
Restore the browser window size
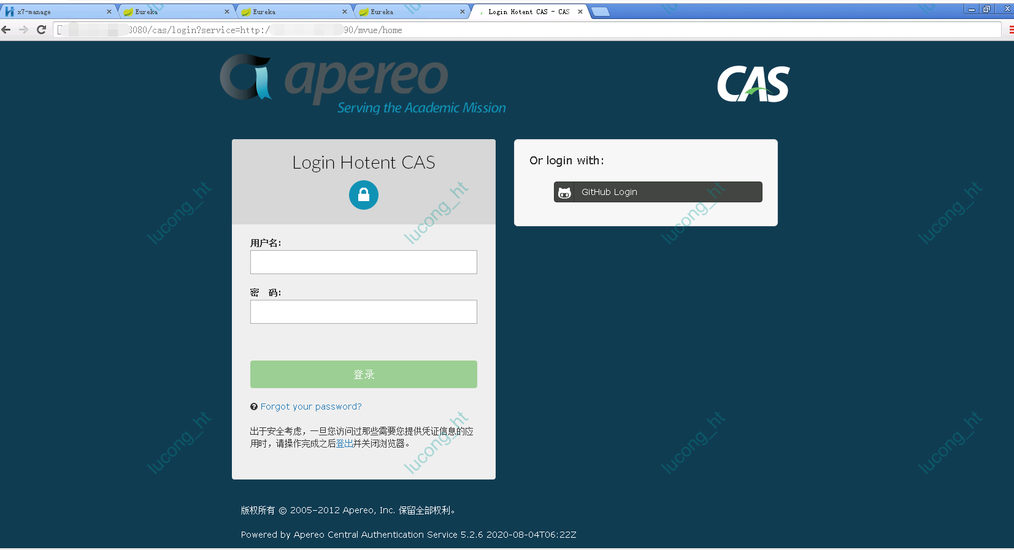(987, 9)
